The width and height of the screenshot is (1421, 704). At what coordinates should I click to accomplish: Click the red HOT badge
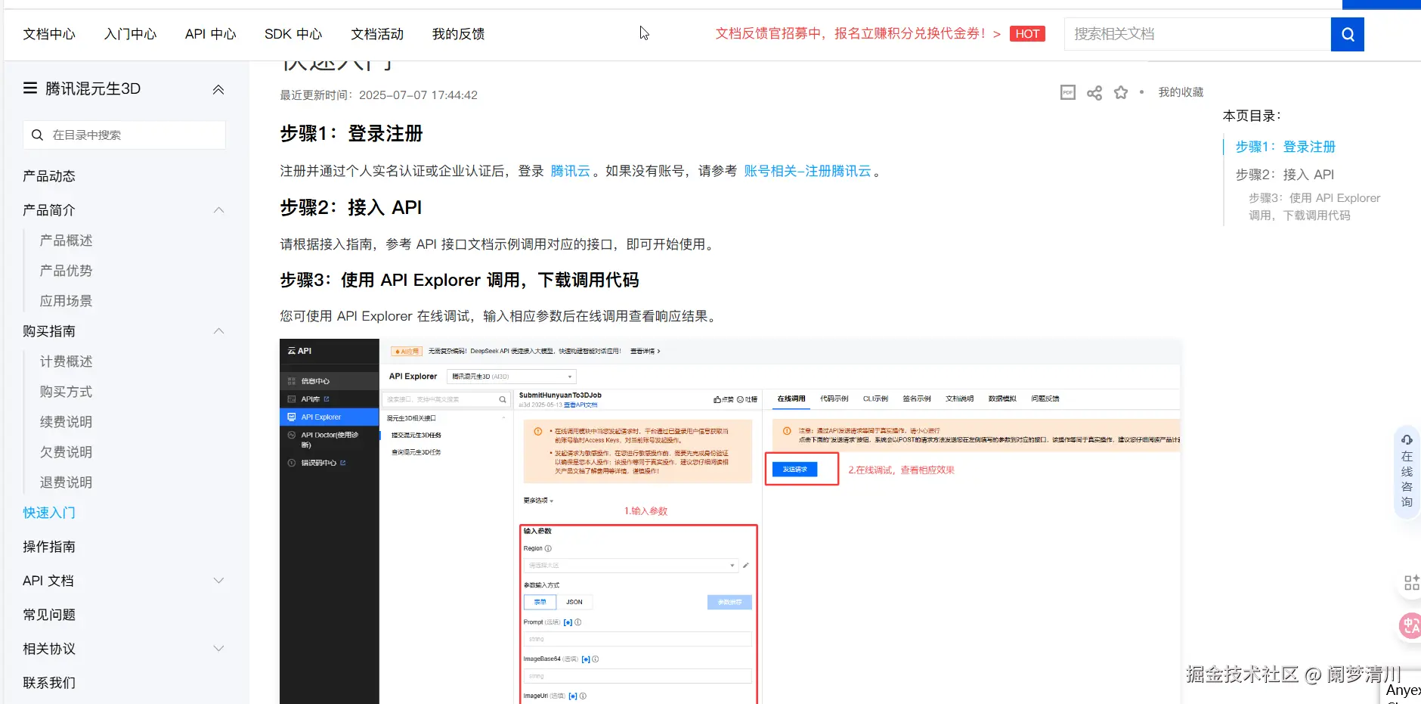(x=1027, y=34)
